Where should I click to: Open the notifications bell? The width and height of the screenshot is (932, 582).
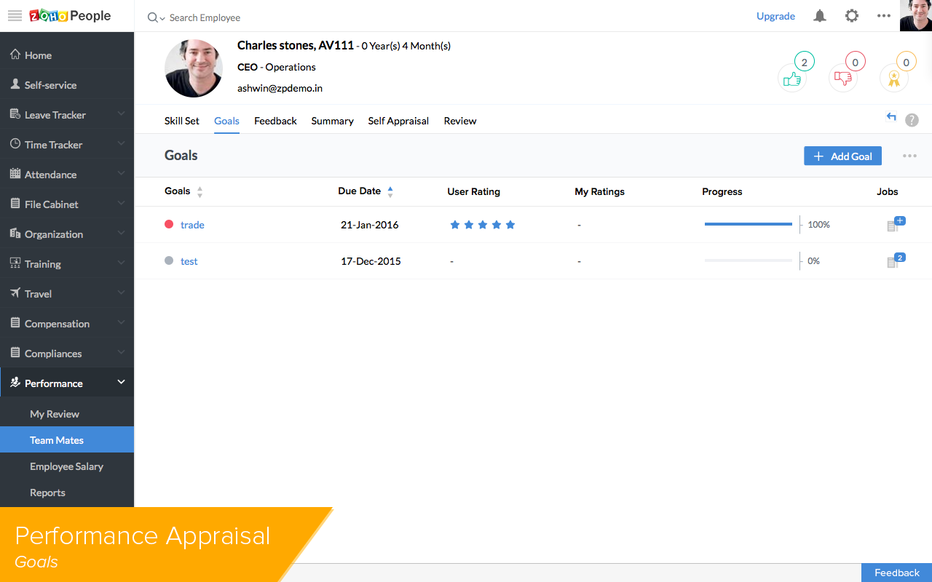820,16
